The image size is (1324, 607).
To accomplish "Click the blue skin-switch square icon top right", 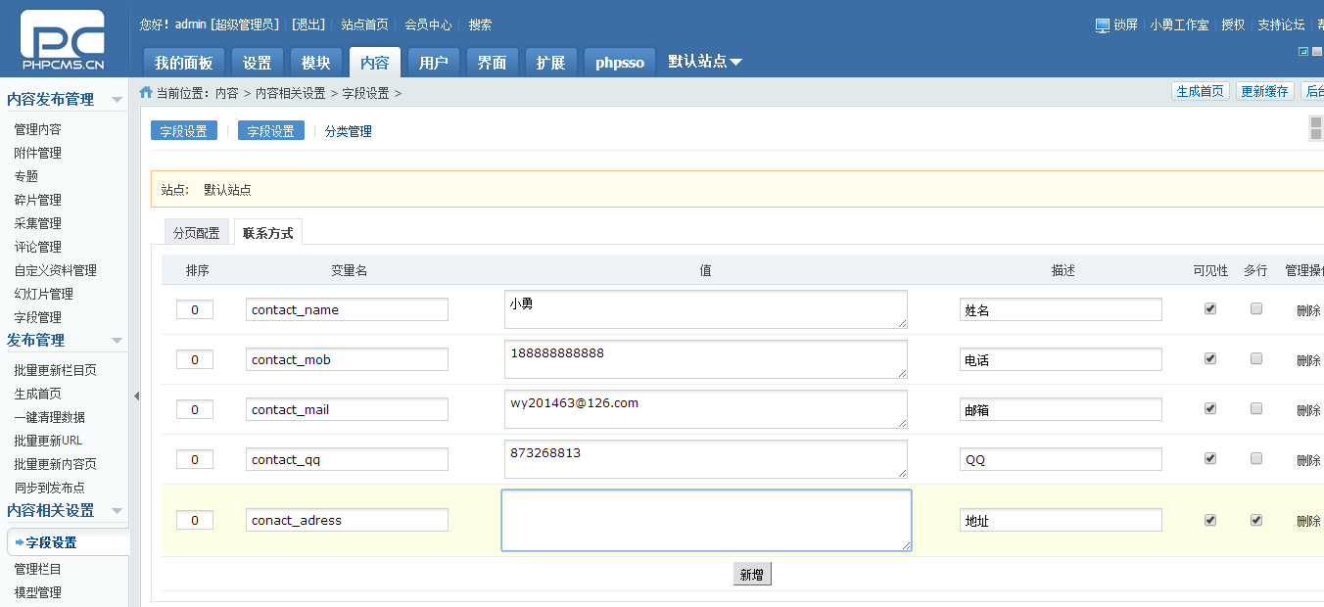I will click(x=1303, y=51).
